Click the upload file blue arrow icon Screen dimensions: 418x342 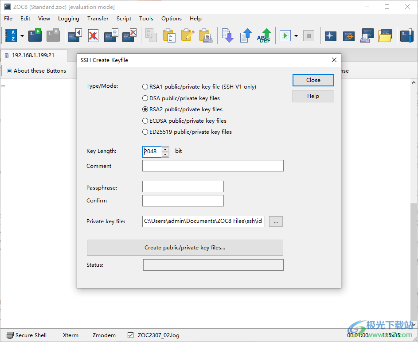click(246, 35)
